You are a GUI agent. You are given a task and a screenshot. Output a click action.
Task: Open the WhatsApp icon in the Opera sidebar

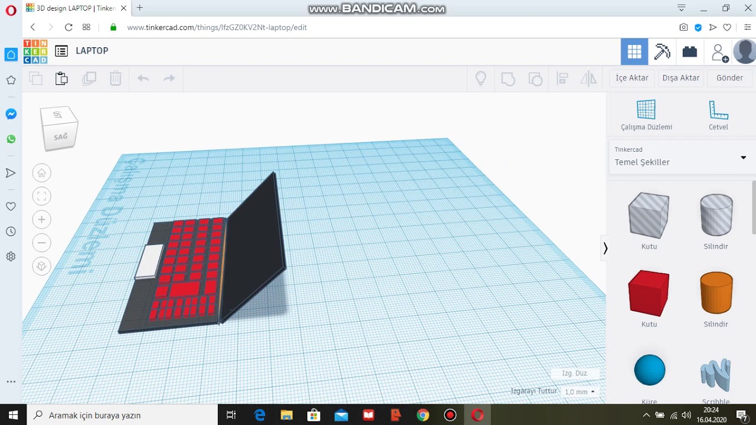coord(11,139)
